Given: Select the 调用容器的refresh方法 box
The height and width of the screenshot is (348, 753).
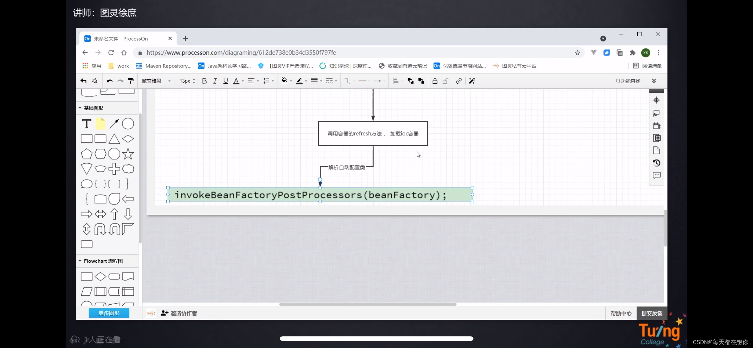Looking at the screenshot, I should coord(373,134).
